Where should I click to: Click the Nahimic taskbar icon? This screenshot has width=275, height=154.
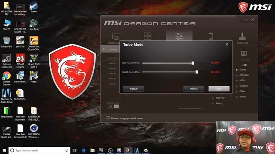coord(137,150)
